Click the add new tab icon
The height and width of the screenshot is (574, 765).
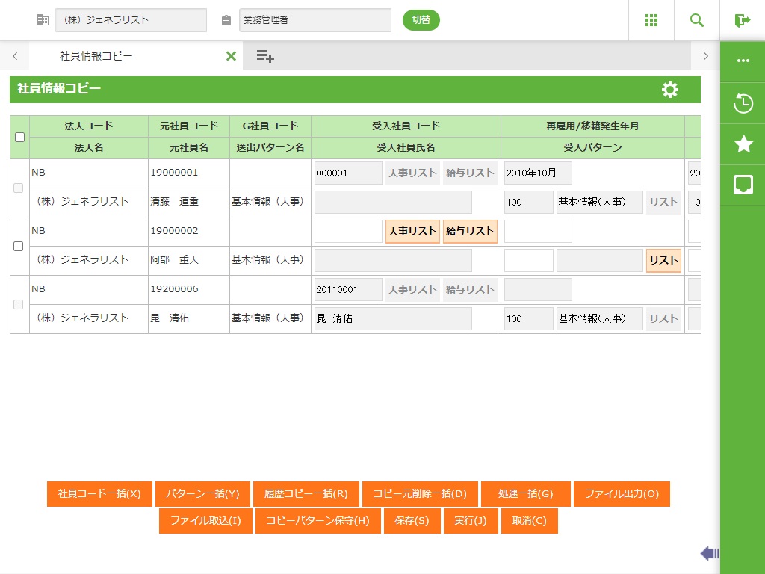pos(265,56)
